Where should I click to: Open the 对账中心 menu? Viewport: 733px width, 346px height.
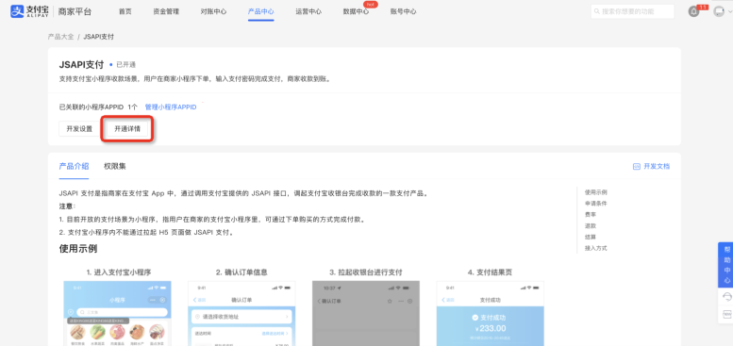pyautogui.click(x=213, y=11)
